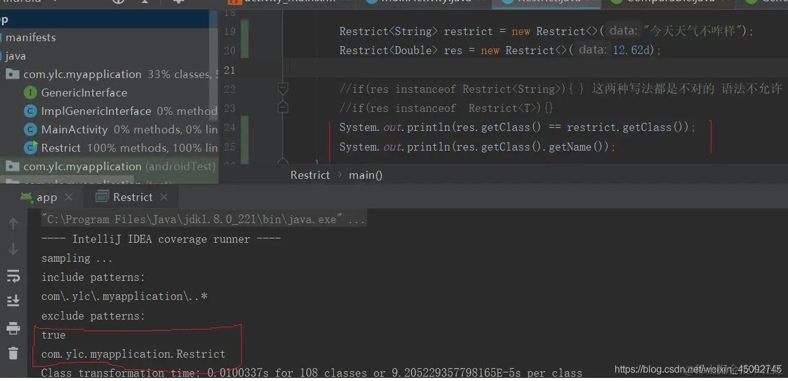Viewport: 788px width, 381px height.
Task: Click the getName() println statement on line 25
Action: tap(477, 147)
